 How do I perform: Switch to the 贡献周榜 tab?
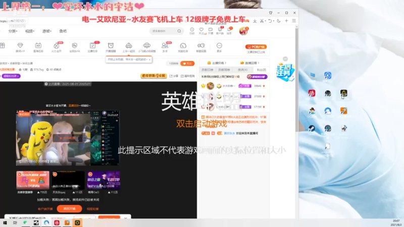pyautogui.click(x=224, y=70)
